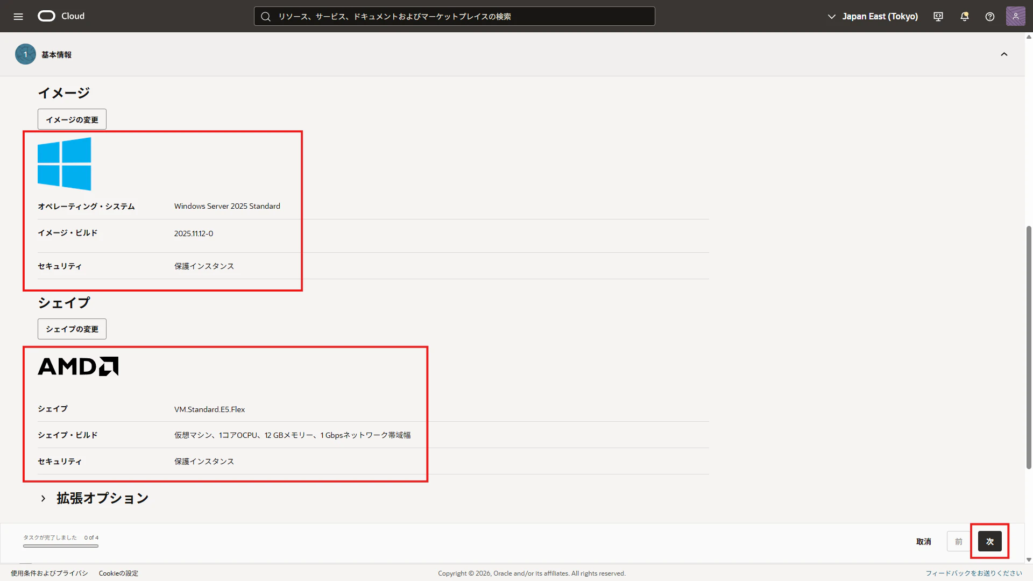Click the shape build description text

click(x=292, y=435)
